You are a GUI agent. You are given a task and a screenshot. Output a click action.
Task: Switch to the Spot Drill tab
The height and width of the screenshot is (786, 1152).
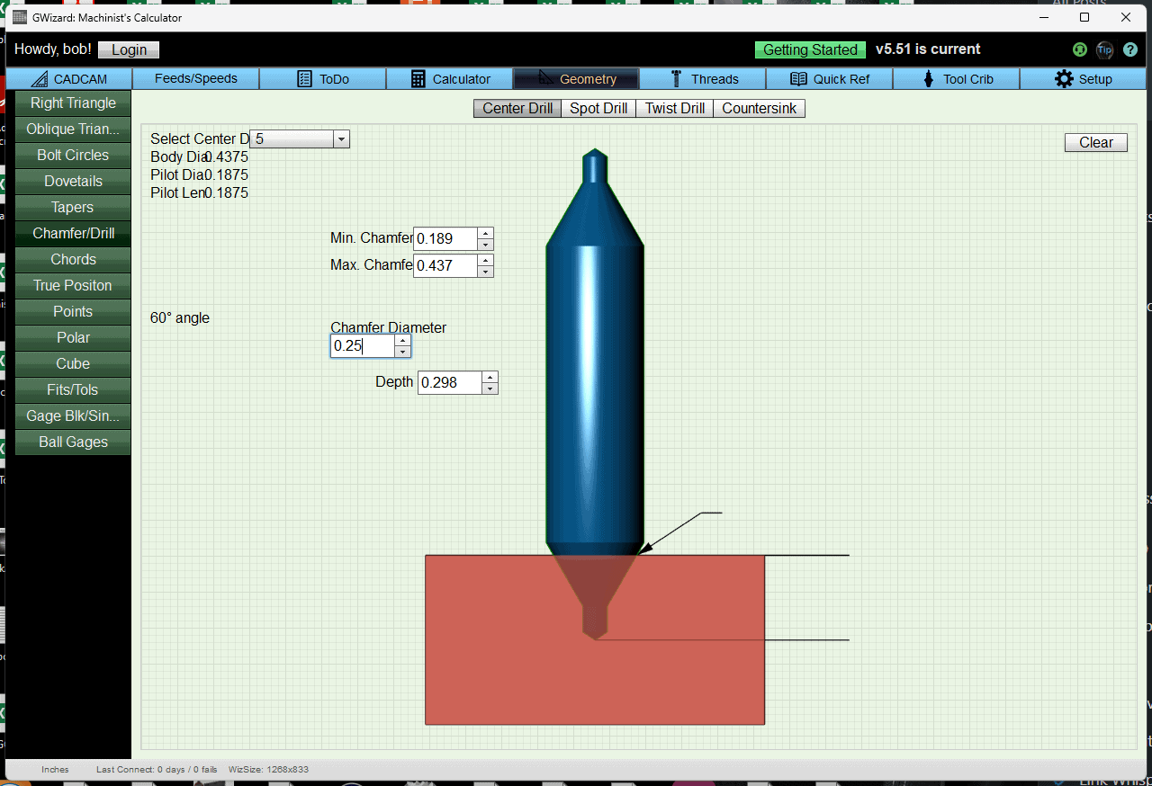pos(598,108)
